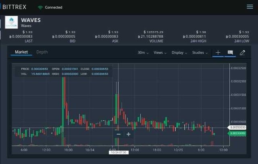
Task: Expand the Views dropdown
Action: point(160,53)
